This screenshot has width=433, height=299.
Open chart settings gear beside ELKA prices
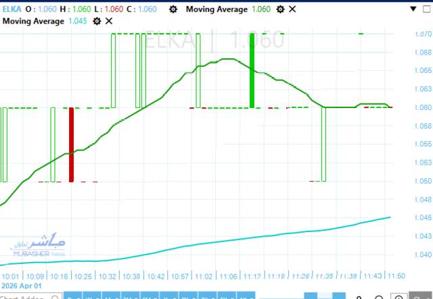click(x=173, y=9)
